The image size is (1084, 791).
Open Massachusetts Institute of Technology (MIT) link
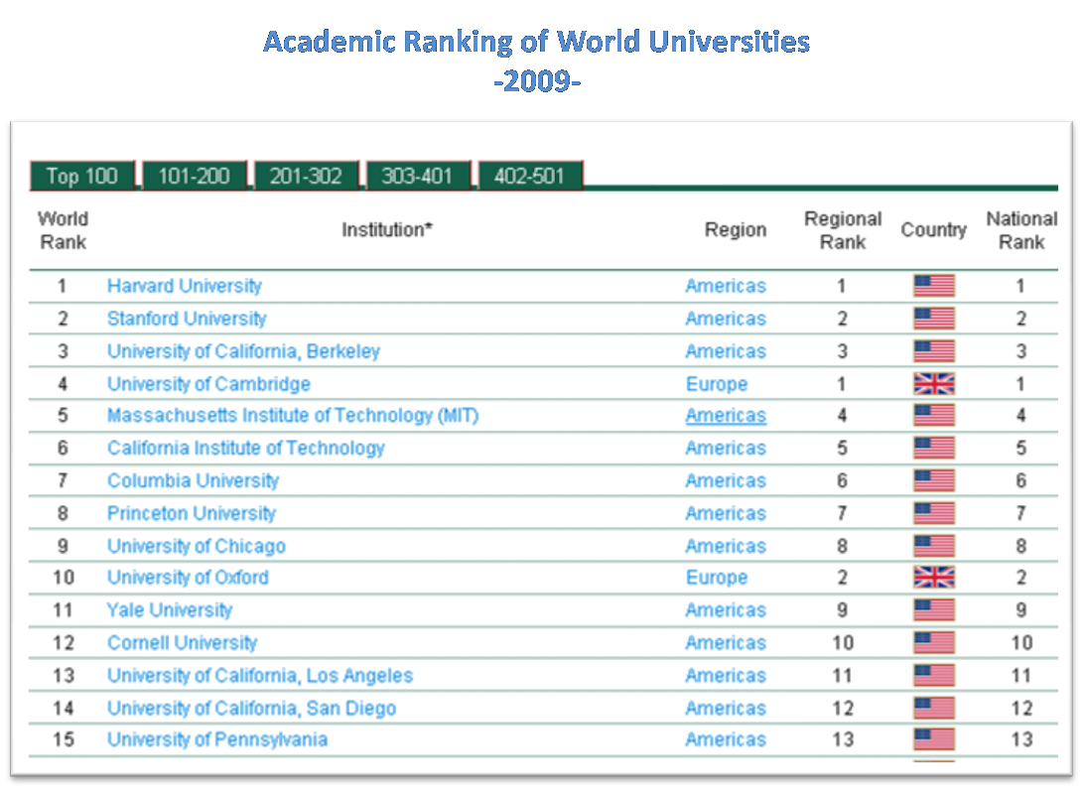293,416
